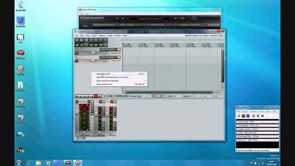
Task: Solo track 1 in track panel
Action: coord(119,50)
